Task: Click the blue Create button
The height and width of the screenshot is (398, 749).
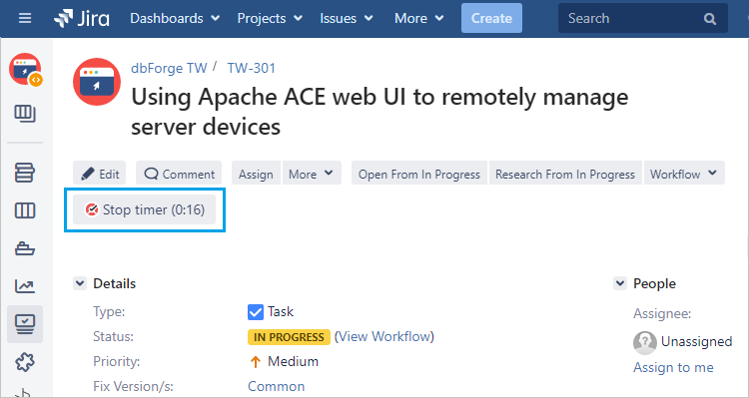Action: (x=491, y=18)
